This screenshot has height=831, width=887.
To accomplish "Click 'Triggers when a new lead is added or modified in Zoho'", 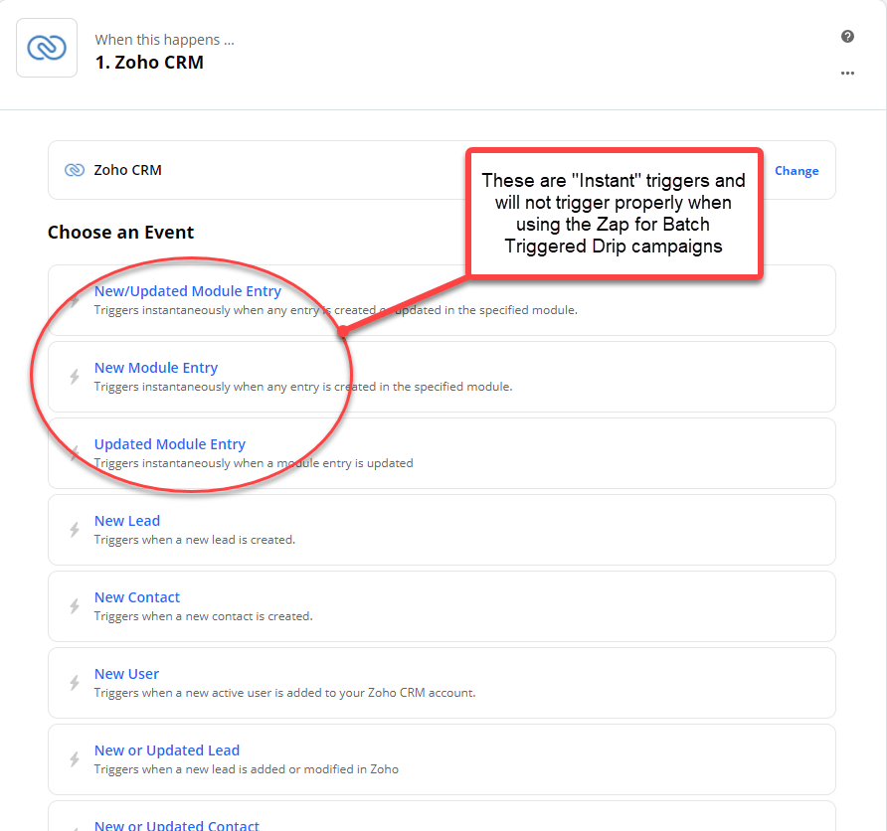I will [x=246, y=769].
